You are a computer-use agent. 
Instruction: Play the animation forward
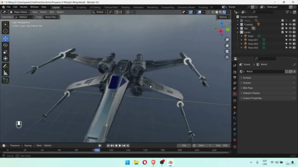[120, 146]
